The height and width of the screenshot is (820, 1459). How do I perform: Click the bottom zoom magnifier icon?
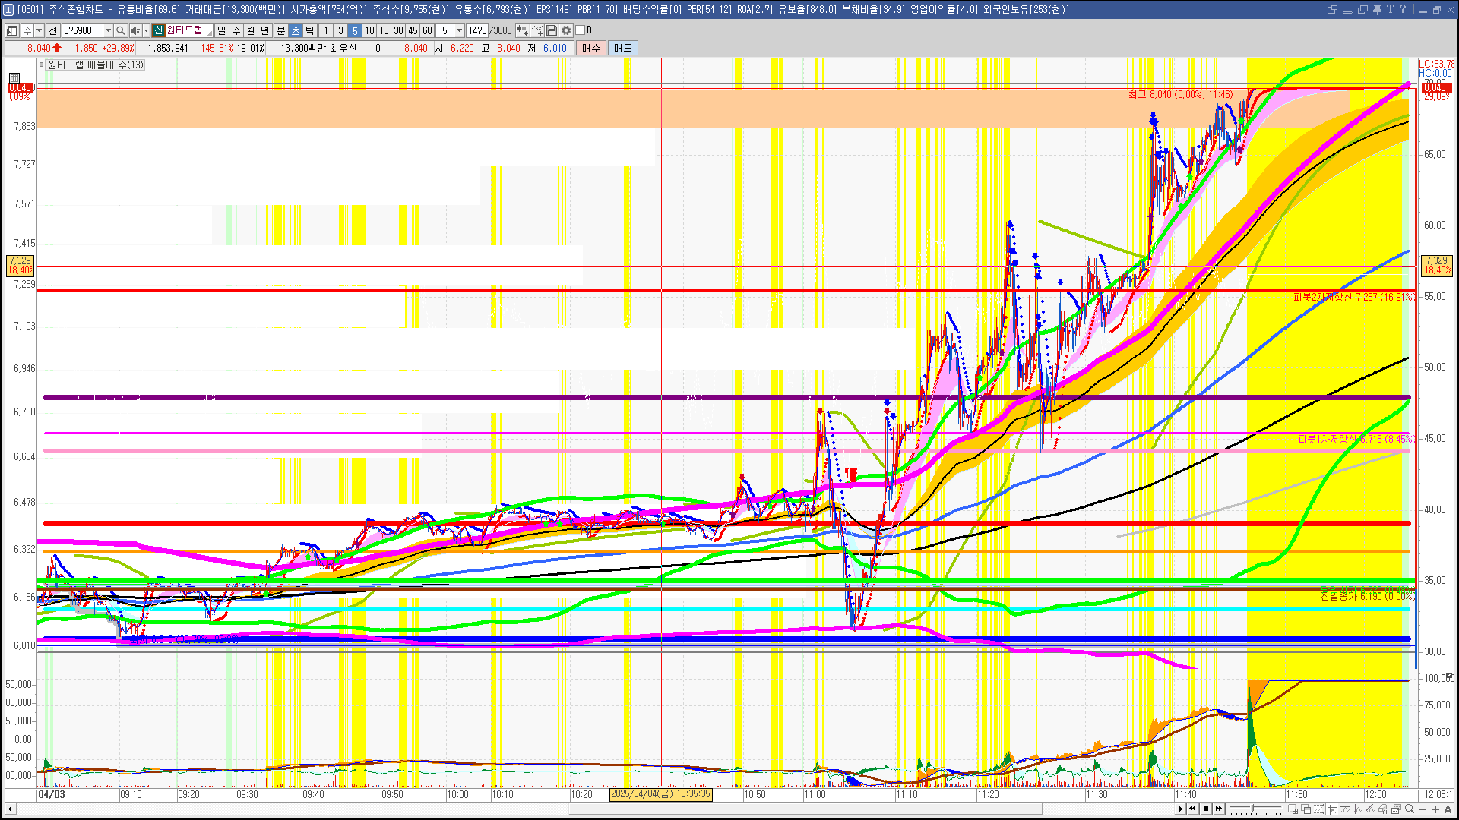click(x=1410, y=809)
